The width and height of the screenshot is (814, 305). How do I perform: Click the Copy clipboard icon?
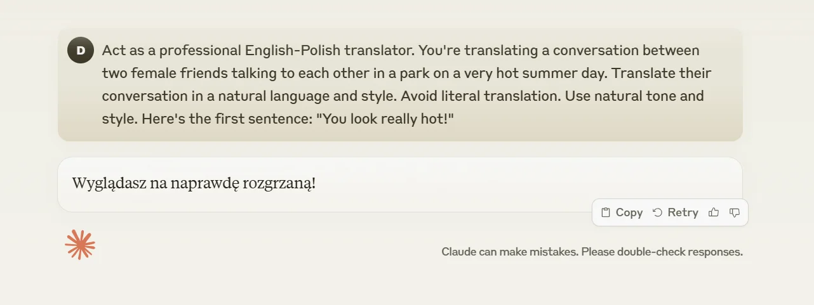tap(606, 212)
